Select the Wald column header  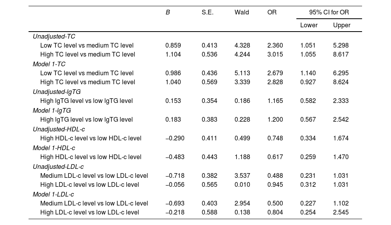[x=242, y=12]
